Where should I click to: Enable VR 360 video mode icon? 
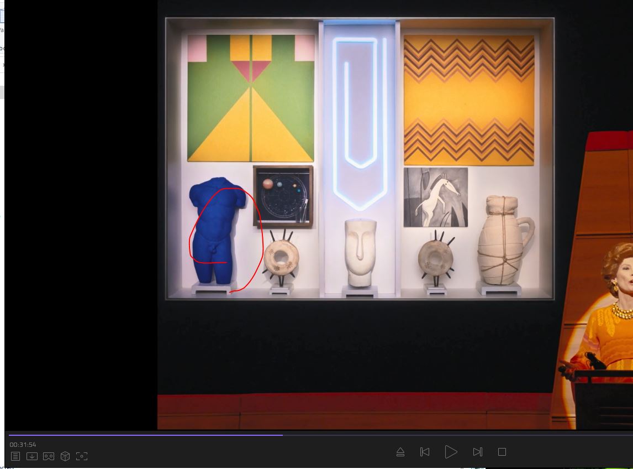[x=49, y=456]
